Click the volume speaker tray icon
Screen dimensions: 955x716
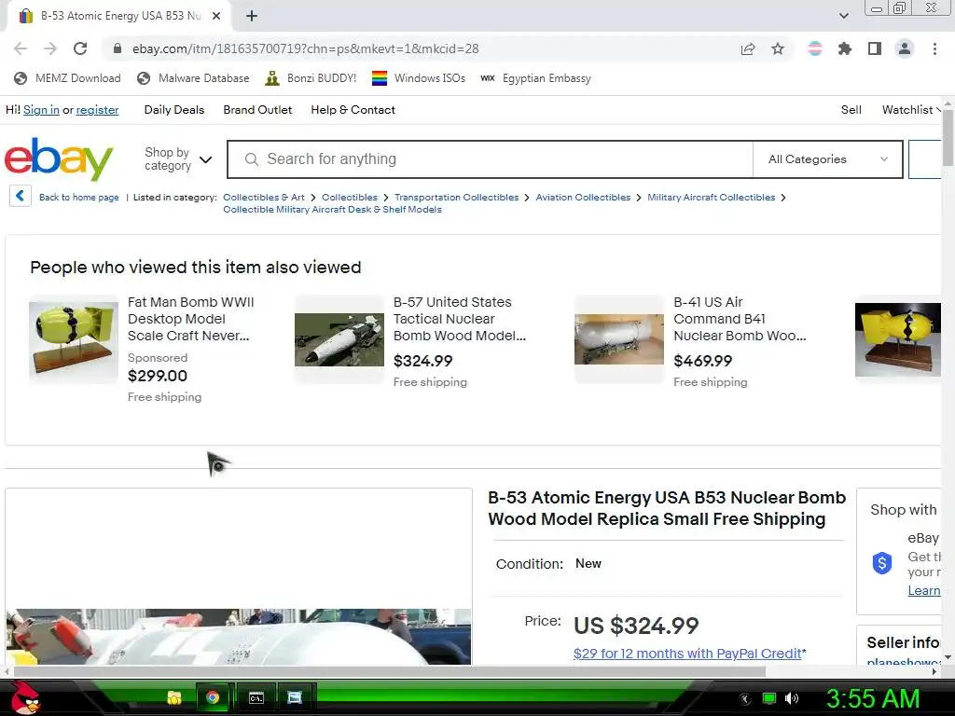[x=791, y=698]
